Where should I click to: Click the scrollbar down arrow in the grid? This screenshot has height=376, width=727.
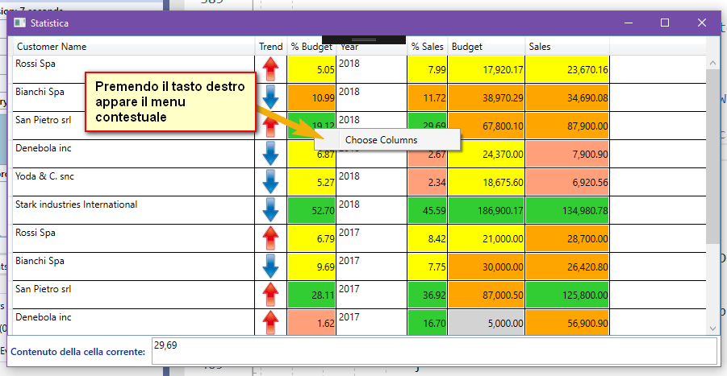tap(712, 328)
